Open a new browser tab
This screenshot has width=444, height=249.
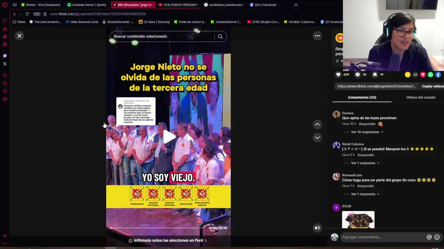(x=296, y=5)
